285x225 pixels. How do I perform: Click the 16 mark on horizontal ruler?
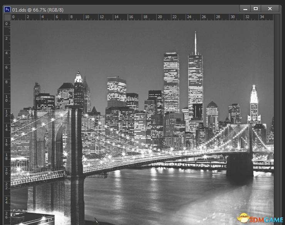(131, 17)
